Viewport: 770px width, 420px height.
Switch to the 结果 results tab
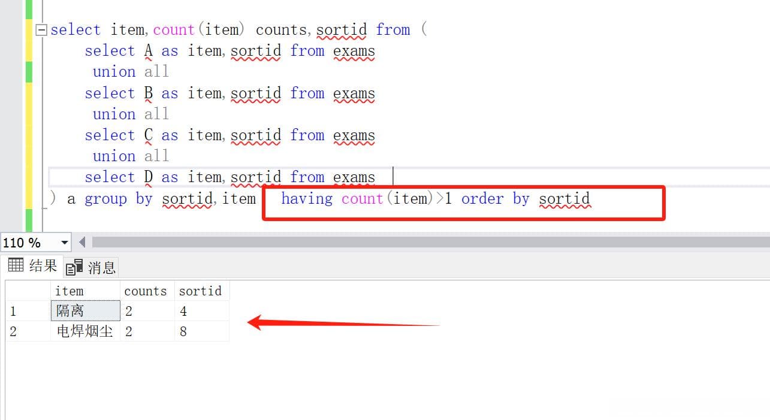[x=33, y=265]
